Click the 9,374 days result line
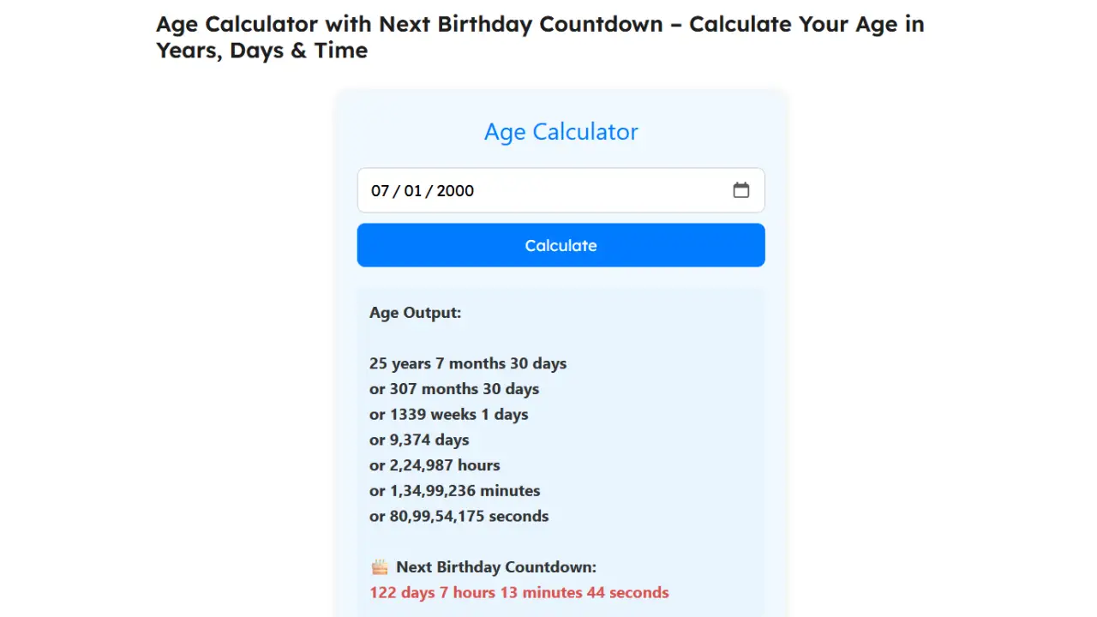This screenshot has height=617, width=1097. pos(419,440)
